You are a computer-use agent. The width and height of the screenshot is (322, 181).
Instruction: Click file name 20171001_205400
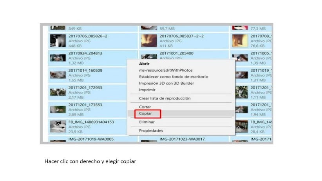(x=176, y=53)
